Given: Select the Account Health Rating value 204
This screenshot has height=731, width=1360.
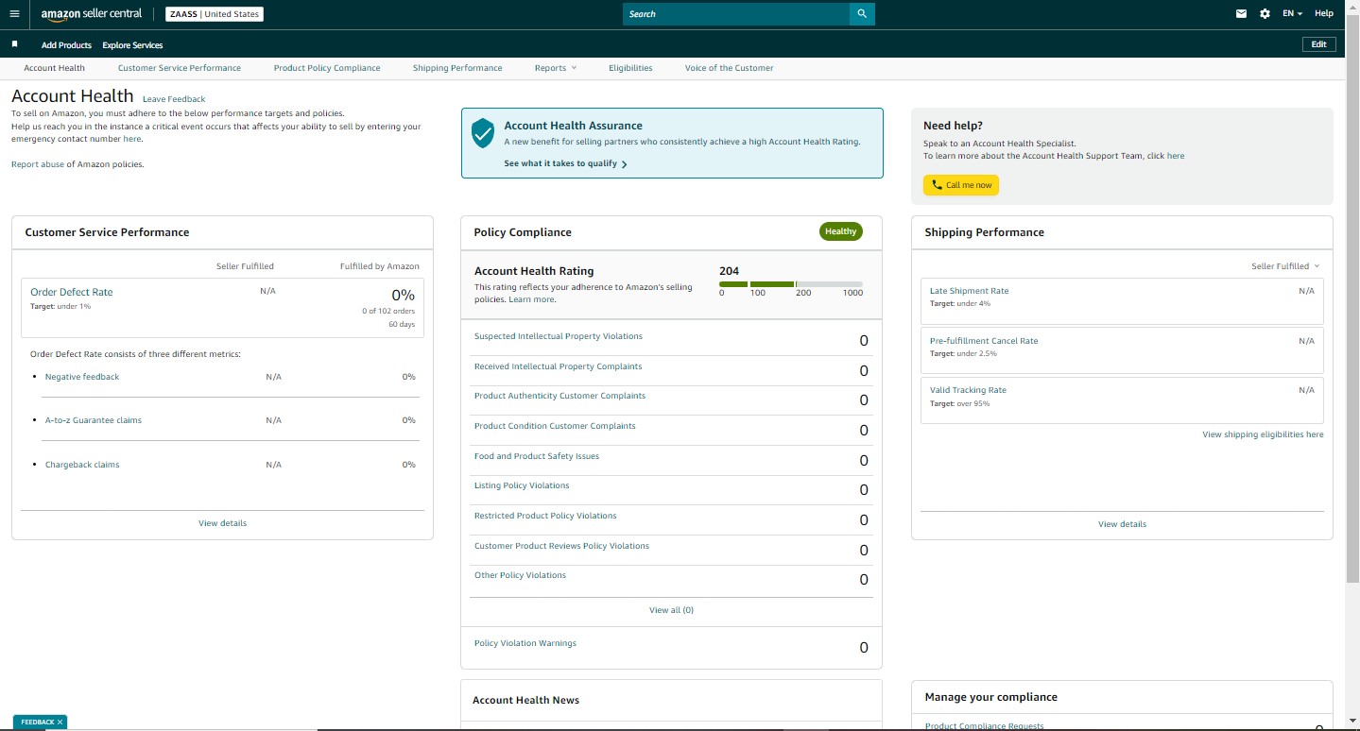Looking at the screenshot, I should (729, 271).
